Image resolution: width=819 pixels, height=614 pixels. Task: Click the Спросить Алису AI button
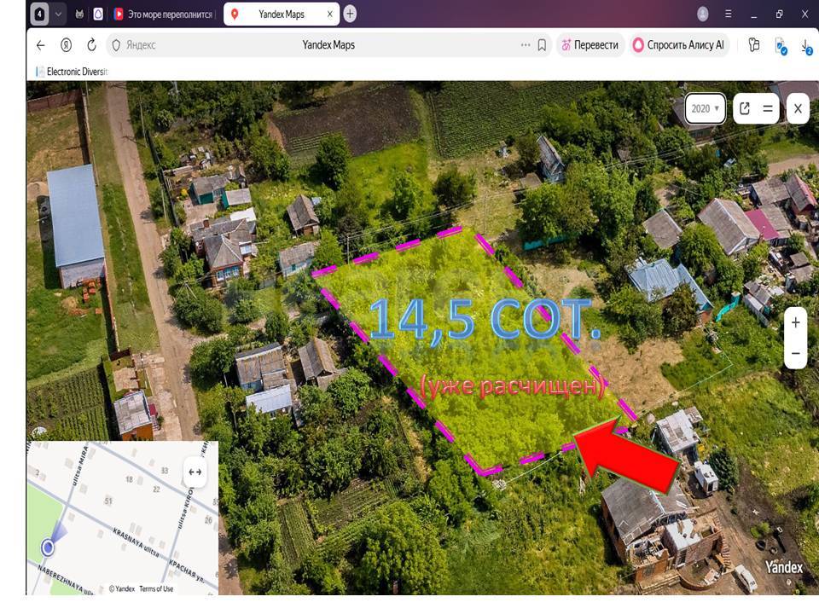click(678, 45)
